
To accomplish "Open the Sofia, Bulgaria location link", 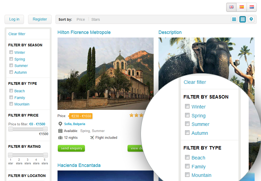I will 75,124.
